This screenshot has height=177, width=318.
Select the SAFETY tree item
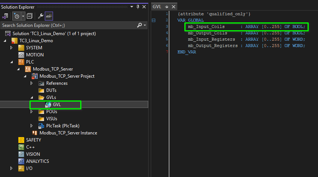[34, 140]
